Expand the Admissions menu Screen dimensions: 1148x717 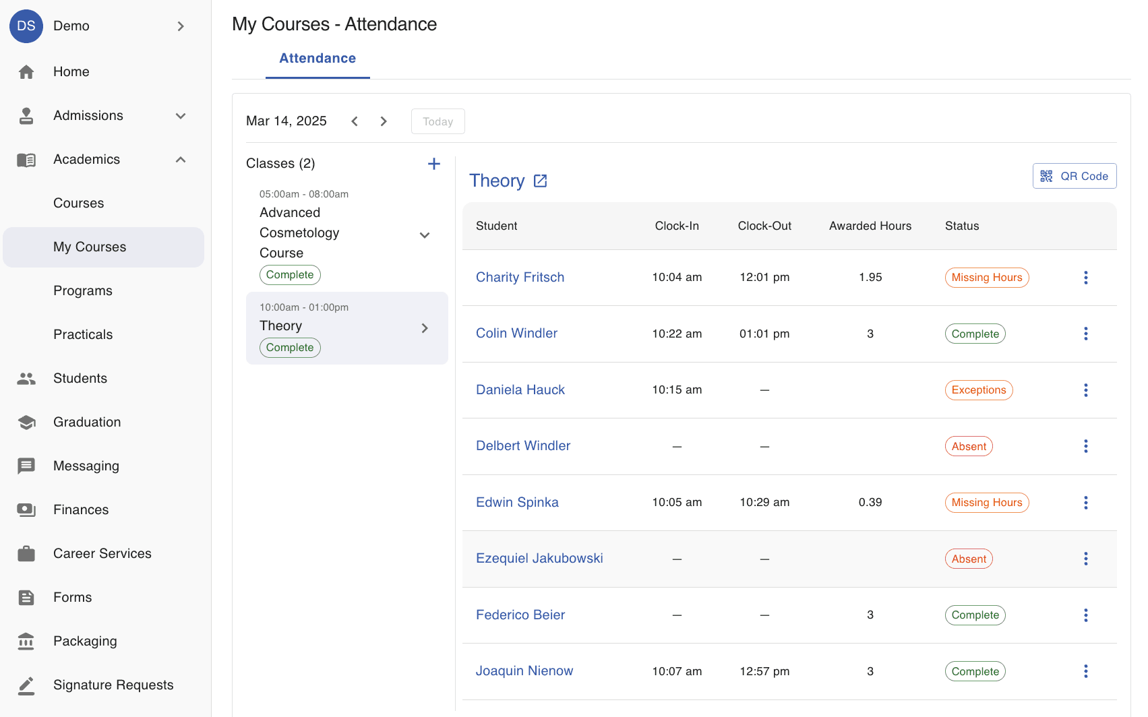click(x=180, y=116)
